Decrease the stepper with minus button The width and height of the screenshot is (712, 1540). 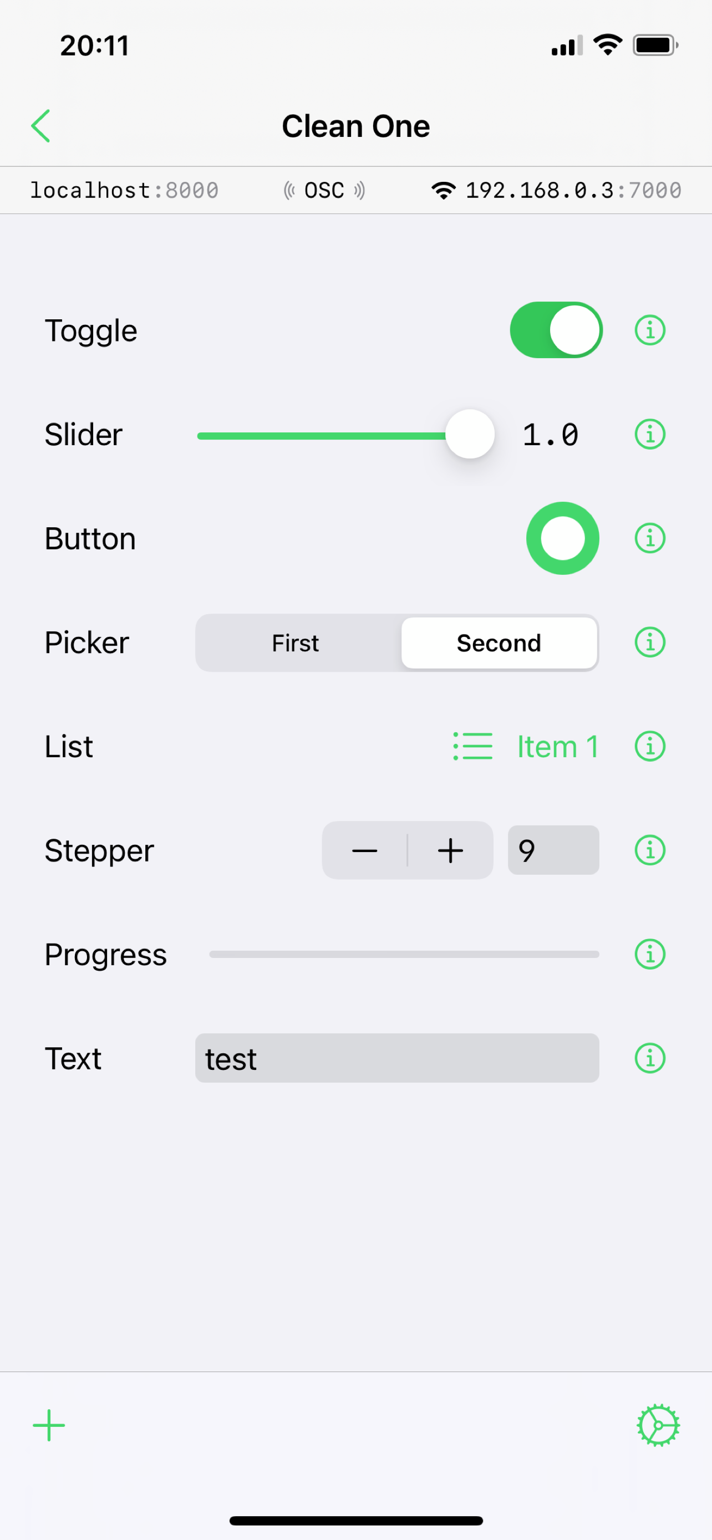[365, 850]
